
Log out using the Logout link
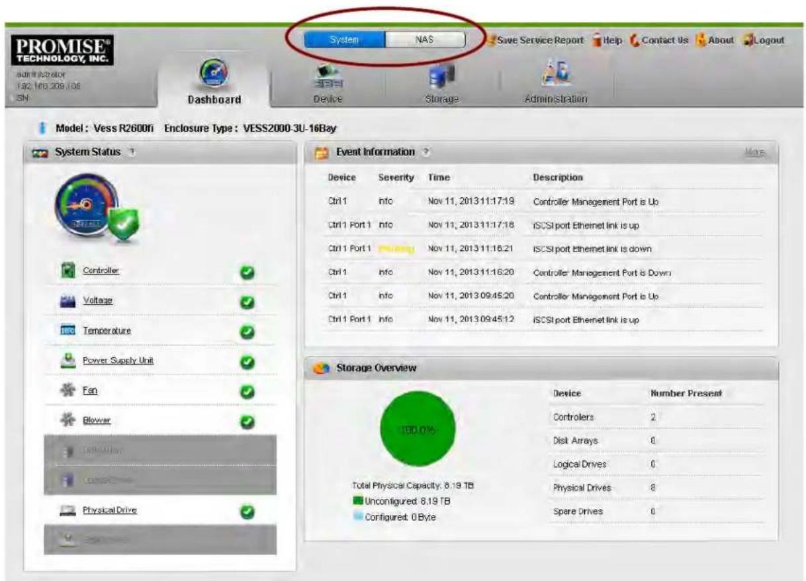pyautogui.click(x=769, y=40)
